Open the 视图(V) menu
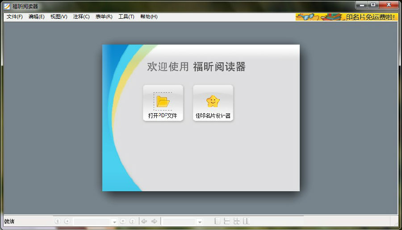The image size is (402, 230). click(59, 17)
